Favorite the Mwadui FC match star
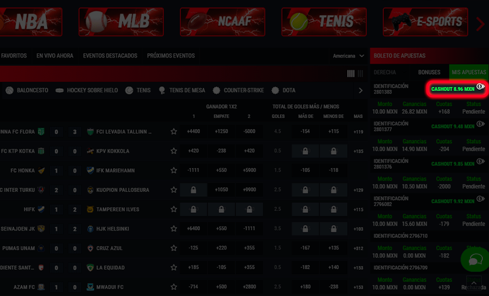The height and width of the screenshot is (296, 489). (174, 287)
